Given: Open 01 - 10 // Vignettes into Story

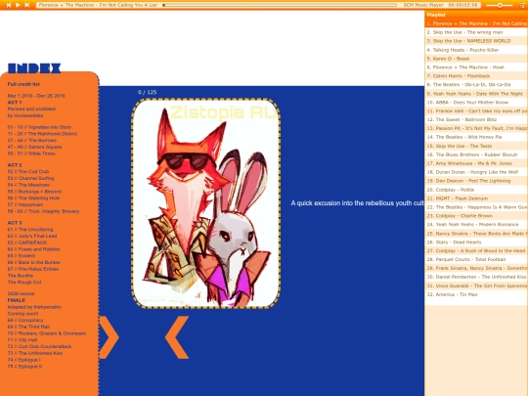Looking at the screenshot, I should (x=39, y=127).
